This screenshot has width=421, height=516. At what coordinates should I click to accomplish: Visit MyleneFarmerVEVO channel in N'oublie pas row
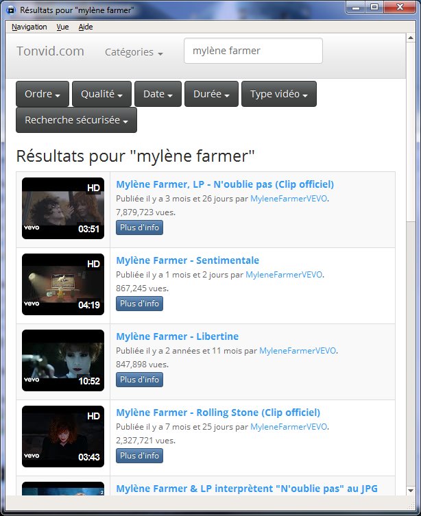(289, 199)
